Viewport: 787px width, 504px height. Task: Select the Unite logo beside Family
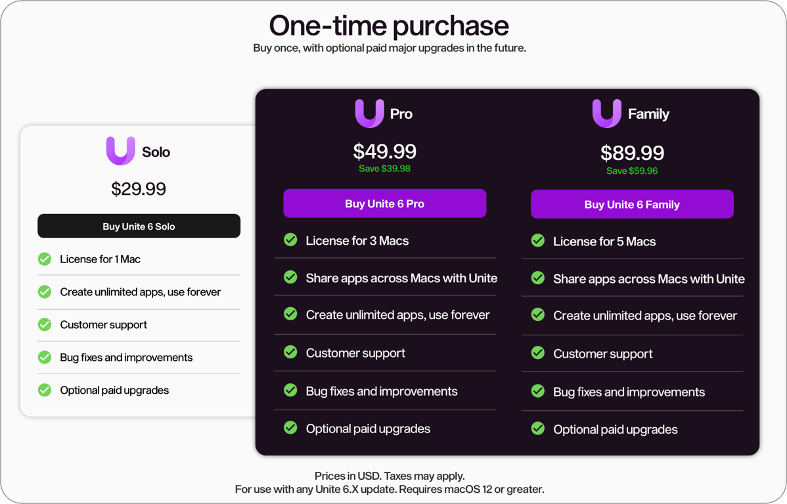(x=606, y=113)
